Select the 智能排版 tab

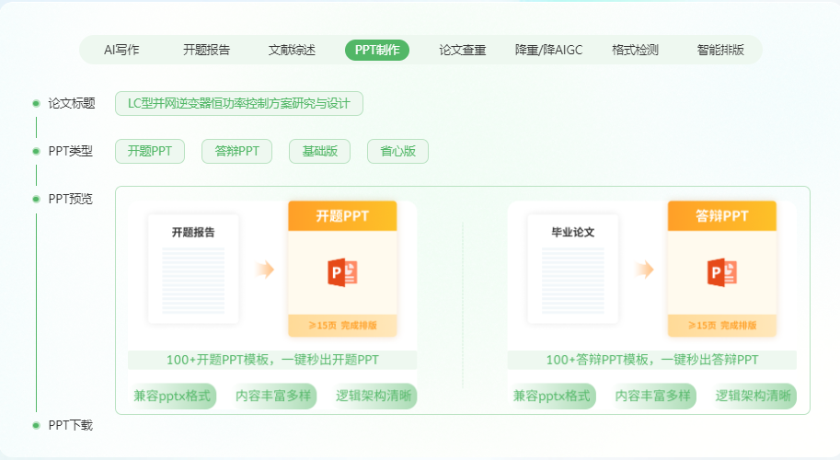[720, 51]
